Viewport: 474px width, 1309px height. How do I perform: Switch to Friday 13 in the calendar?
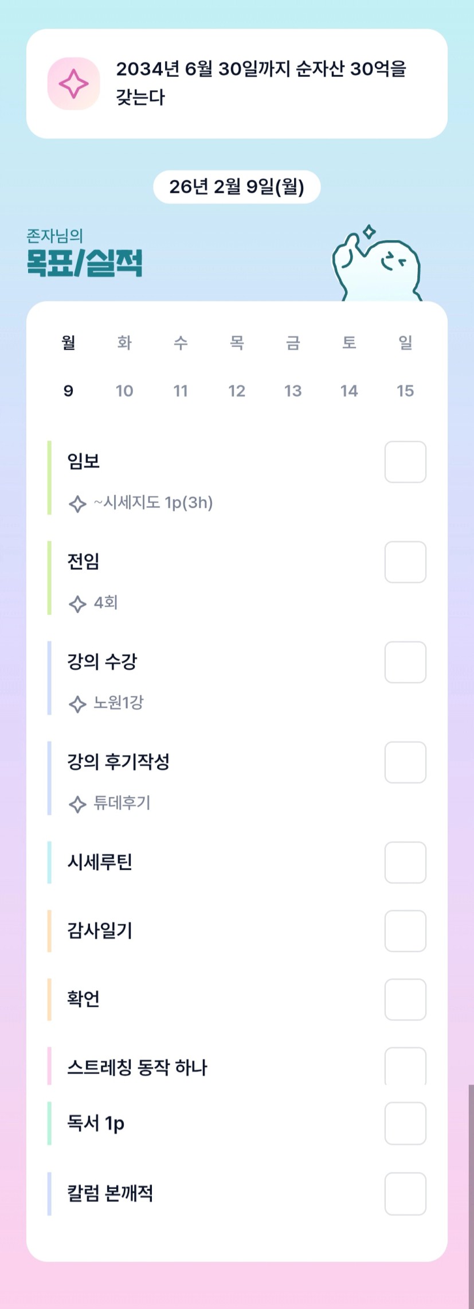pyautogui.click(x=293, y=391)
